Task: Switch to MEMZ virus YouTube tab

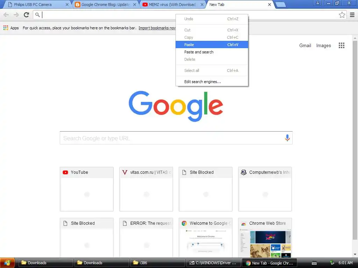Action: click(x=172, y=5)
